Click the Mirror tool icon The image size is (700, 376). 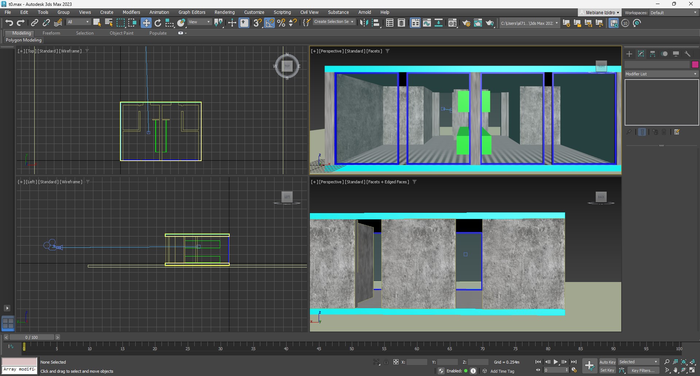[x=364, y=23]
